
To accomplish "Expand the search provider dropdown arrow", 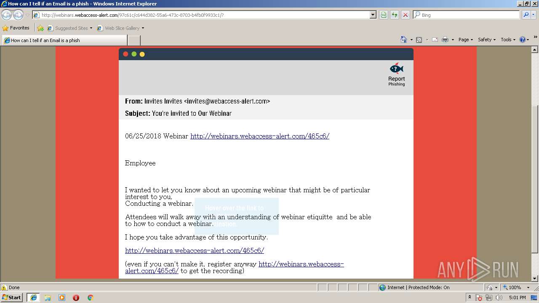I will coord(534,15).
